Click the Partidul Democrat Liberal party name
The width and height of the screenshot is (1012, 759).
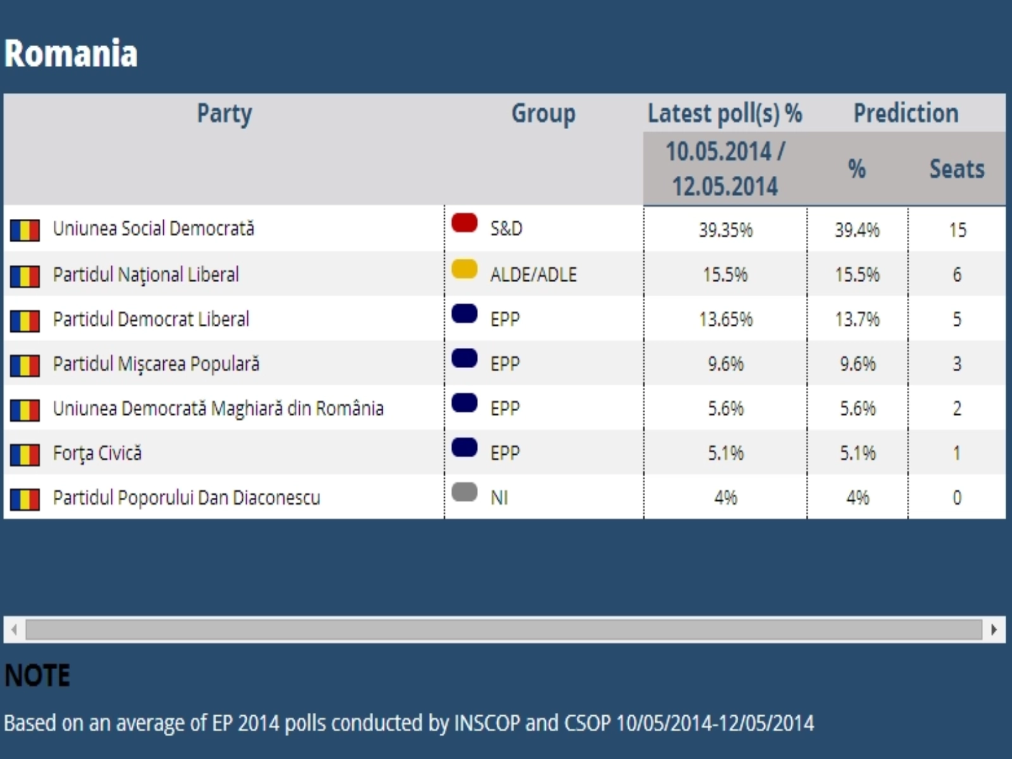point(151,319)
